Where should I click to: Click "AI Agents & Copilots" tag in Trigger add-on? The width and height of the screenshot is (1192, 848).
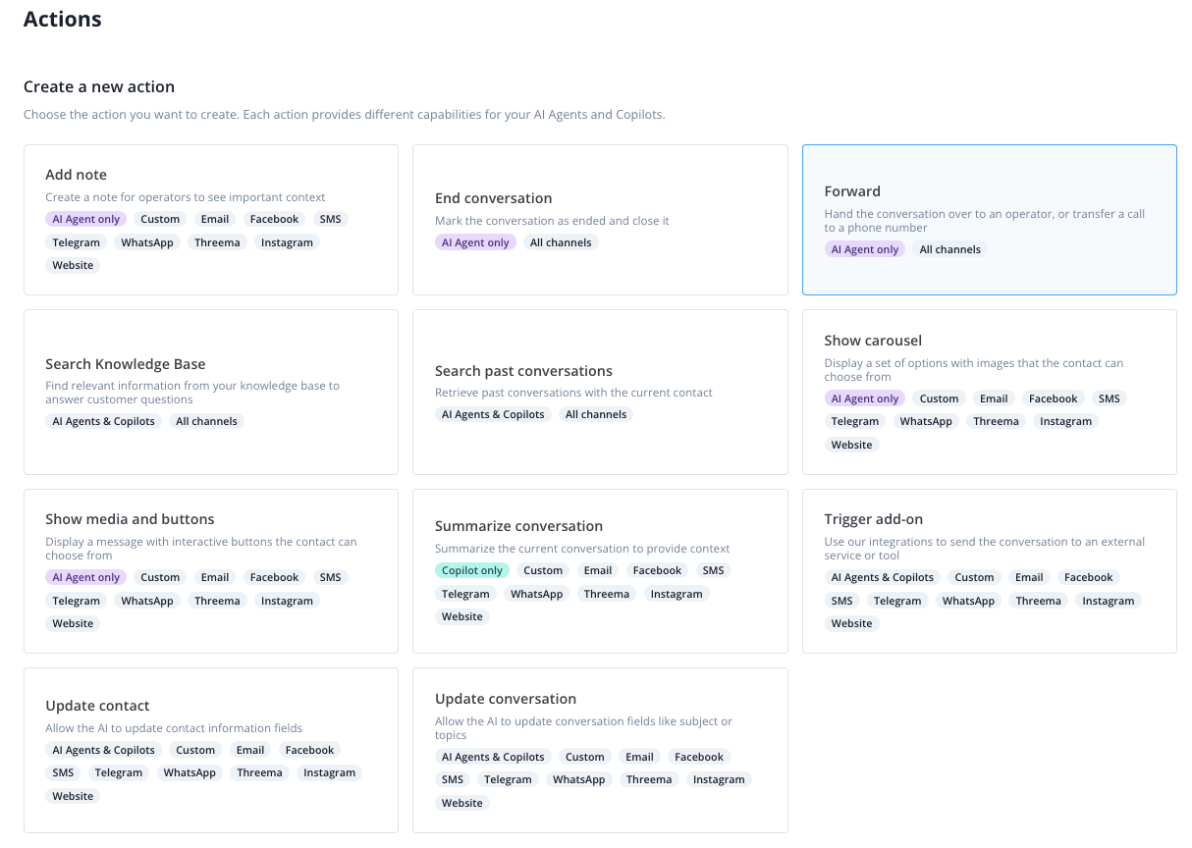click(883, 577)
